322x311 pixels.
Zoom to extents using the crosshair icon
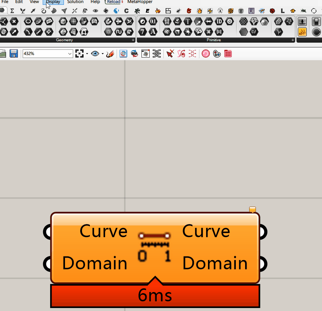[79, 54]
